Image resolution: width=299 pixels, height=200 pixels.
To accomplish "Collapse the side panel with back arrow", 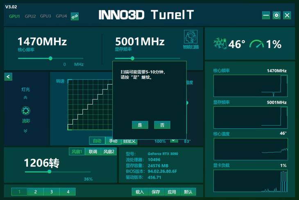I will [x=8, y=77].
